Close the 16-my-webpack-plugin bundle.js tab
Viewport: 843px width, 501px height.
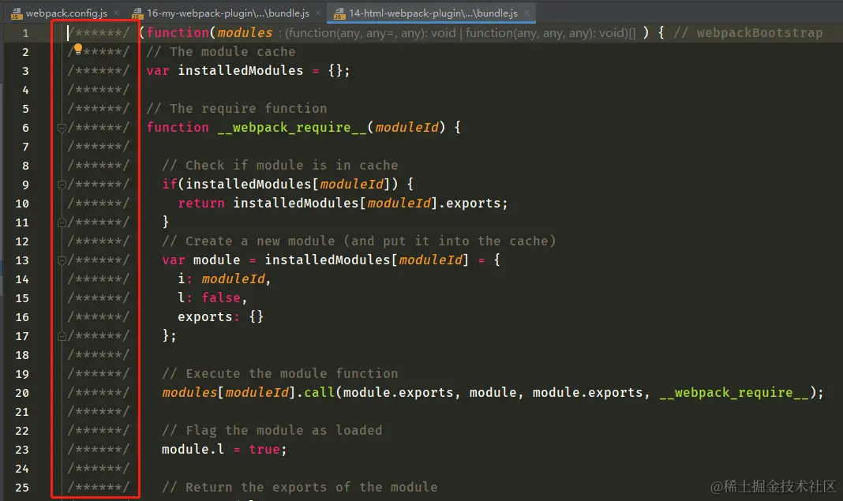click(x=318, y=13)
